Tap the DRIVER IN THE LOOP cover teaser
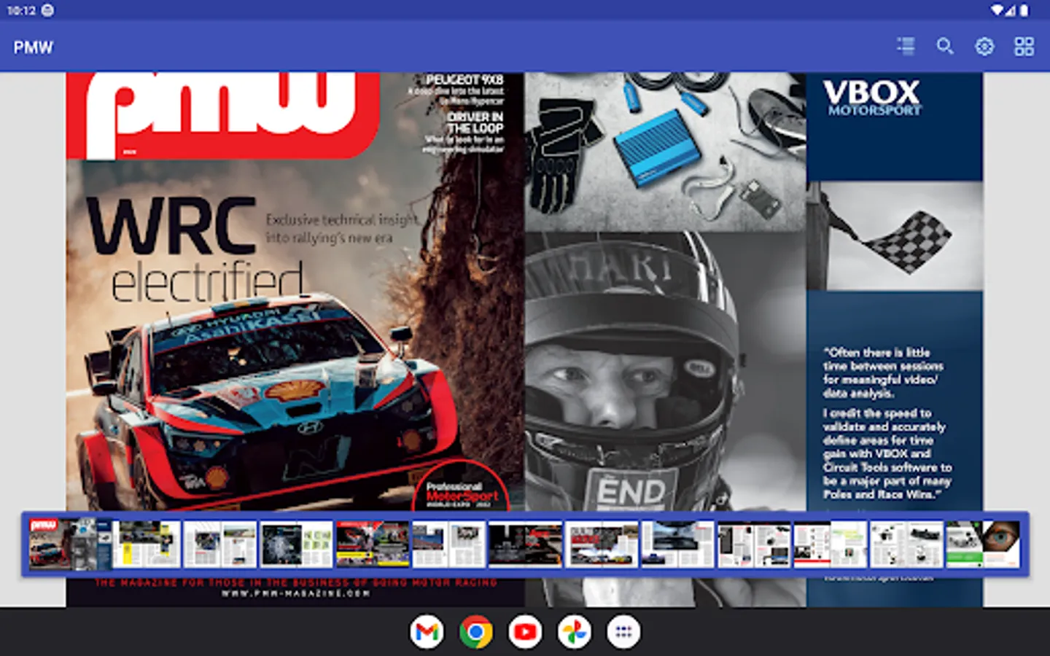The height and width of the screenshot is (656, 1050). pos(464,133)
